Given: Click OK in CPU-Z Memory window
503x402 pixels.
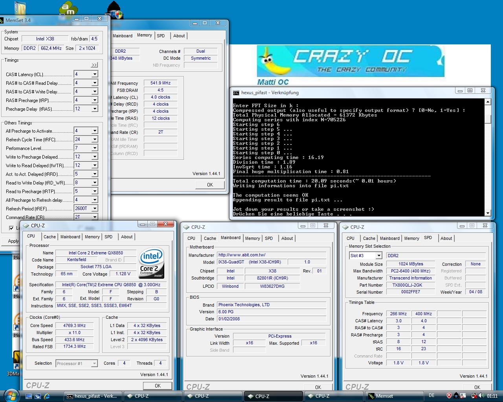Looking at the screenshot, I should 210,185.
